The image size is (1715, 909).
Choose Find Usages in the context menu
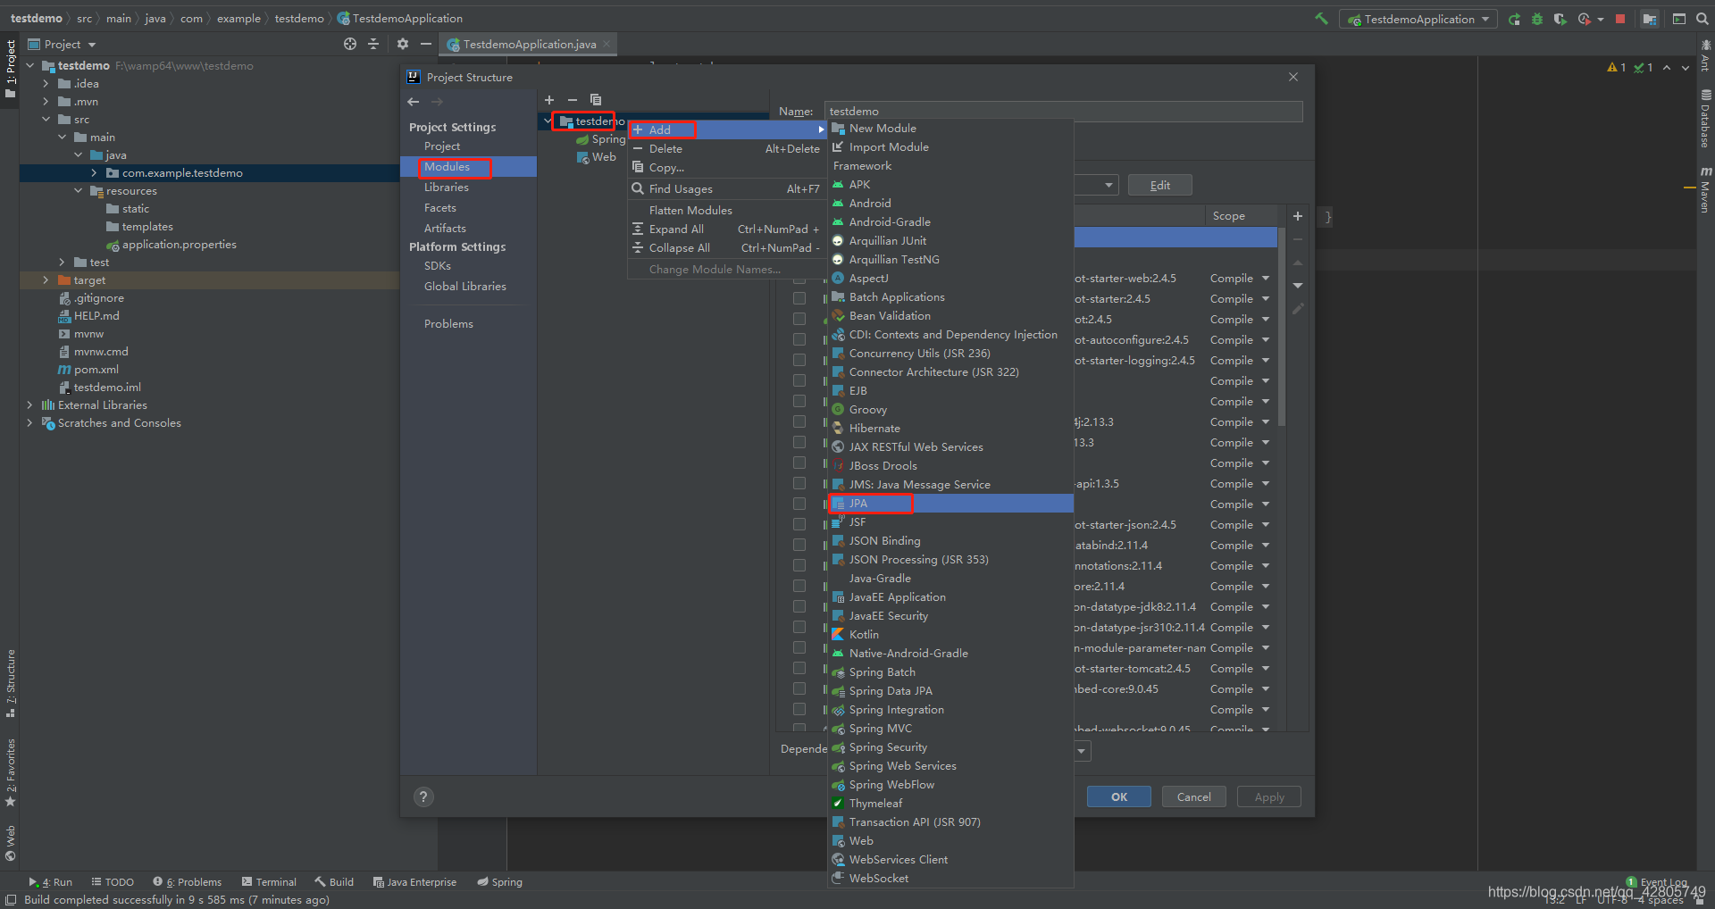tap(727, 189)
